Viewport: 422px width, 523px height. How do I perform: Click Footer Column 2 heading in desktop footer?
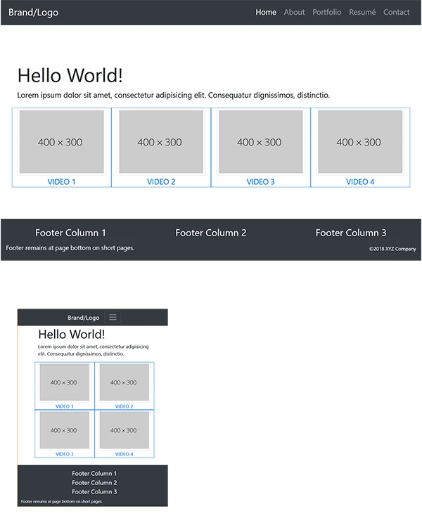[x=211, y=233]
